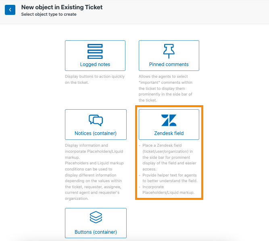This screenshot has width=269, height=241.
Task: Click the Pinned comments description paragraph
Action: click(x=165, y=88)
